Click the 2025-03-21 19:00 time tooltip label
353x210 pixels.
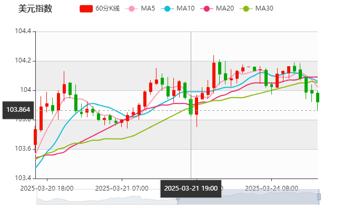[x=190, y=188]
